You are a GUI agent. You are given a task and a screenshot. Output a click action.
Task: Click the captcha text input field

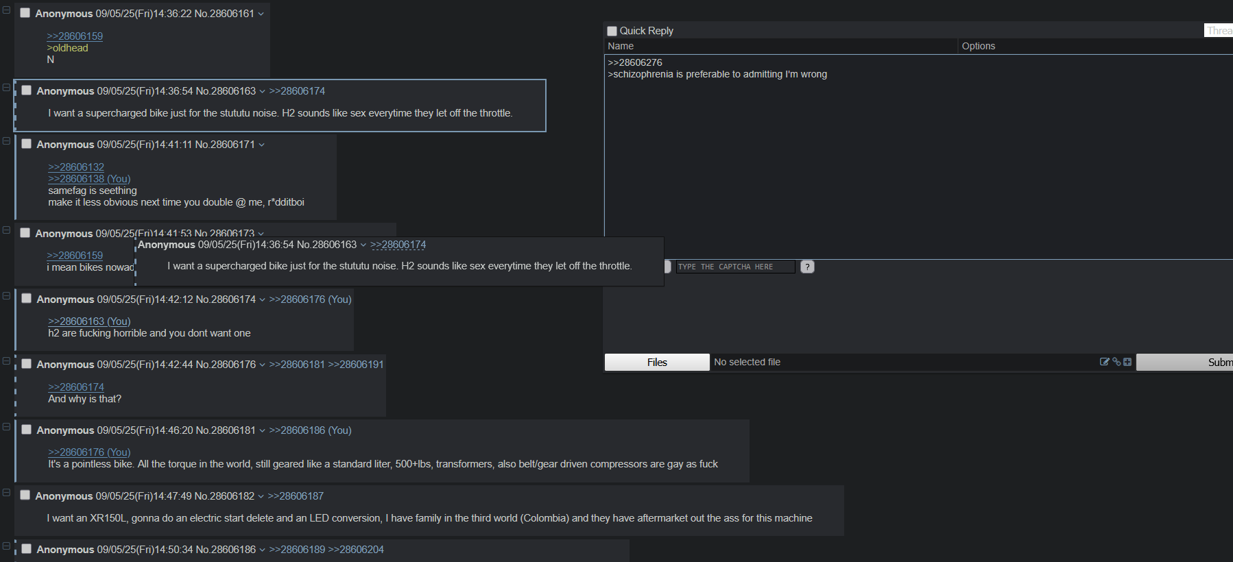735,267
